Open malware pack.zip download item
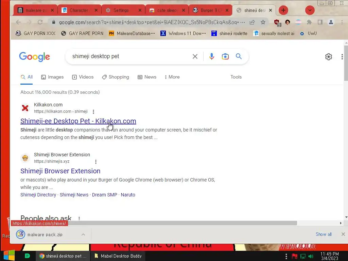The image size is (348, 261). pyautogui.click(x=45, y=234)
